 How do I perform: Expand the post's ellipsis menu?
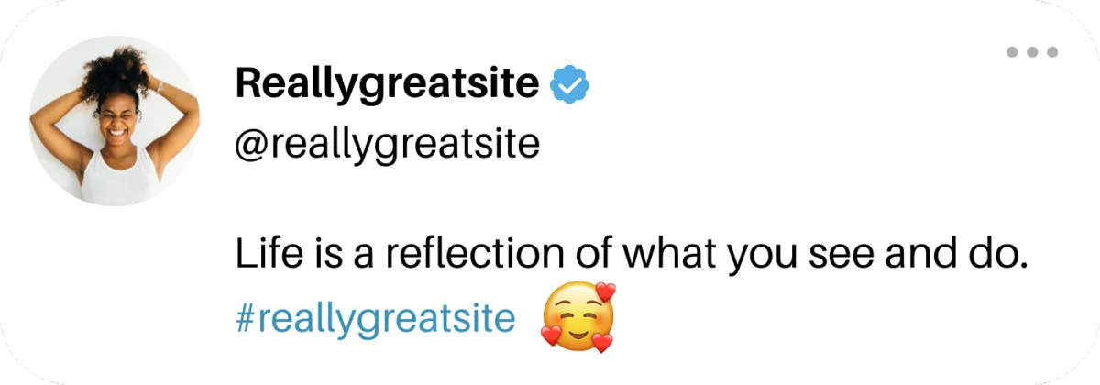pos(1032,52)
